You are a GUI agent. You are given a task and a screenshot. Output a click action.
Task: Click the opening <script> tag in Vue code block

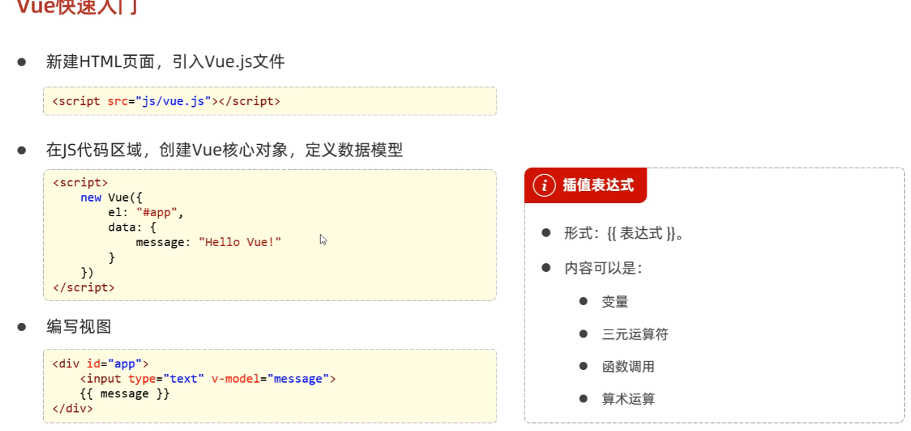point(80,182)
